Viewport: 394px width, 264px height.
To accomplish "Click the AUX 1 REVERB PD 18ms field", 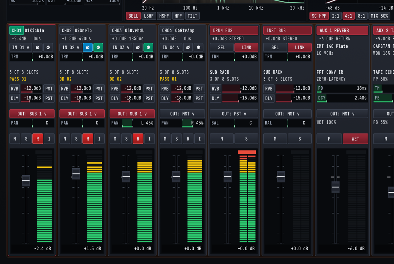I will 342,88.
